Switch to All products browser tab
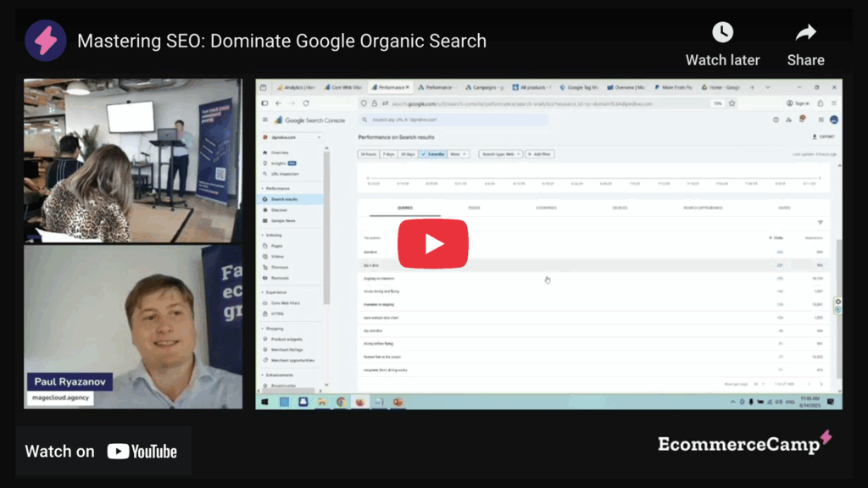 coord(531,87)
